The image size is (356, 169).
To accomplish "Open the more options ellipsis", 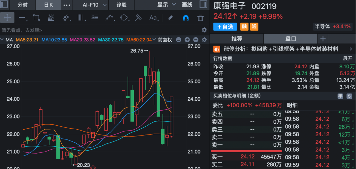I will [x=67, y=5].
